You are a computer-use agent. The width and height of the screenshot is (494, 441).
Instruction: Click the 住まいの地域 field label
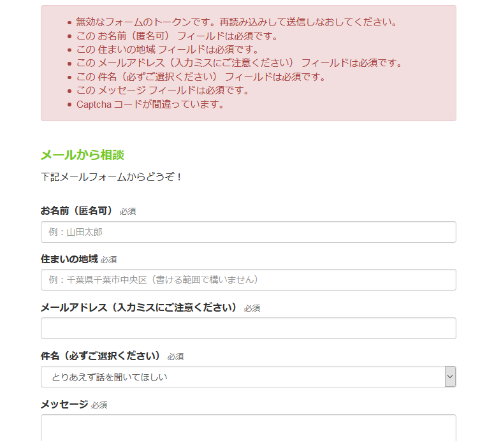[x=69, y=259]
